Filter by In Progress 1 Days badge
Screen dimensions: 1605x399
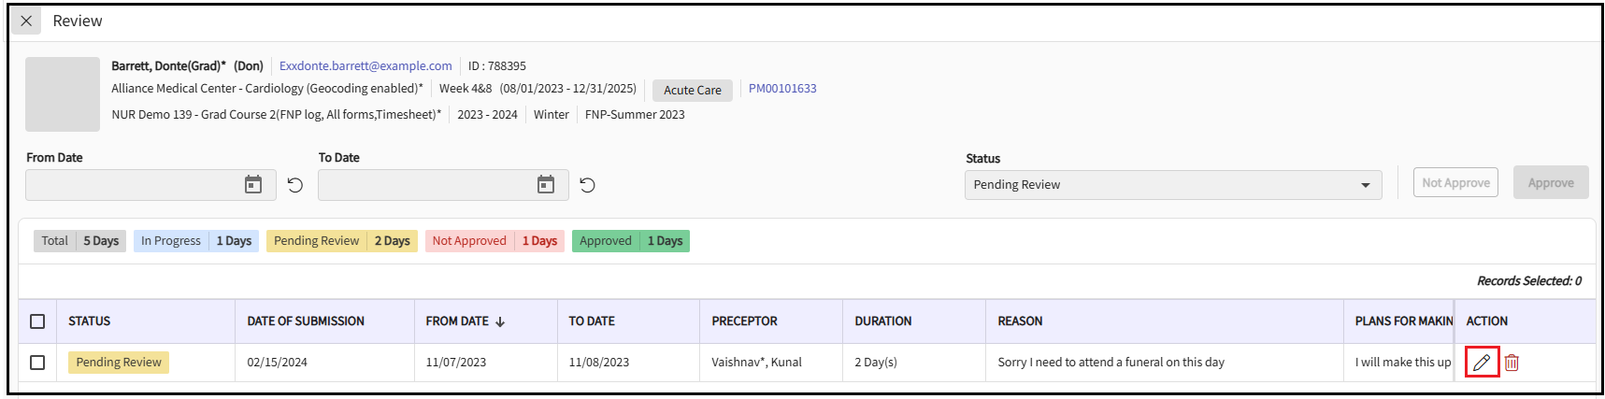pyautogui.click(x=195, y=241)
